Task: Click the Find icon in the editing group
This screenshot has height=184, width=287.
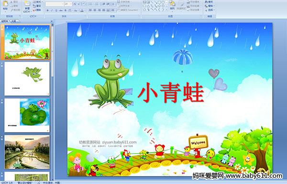Action: [x=209, y=2]
